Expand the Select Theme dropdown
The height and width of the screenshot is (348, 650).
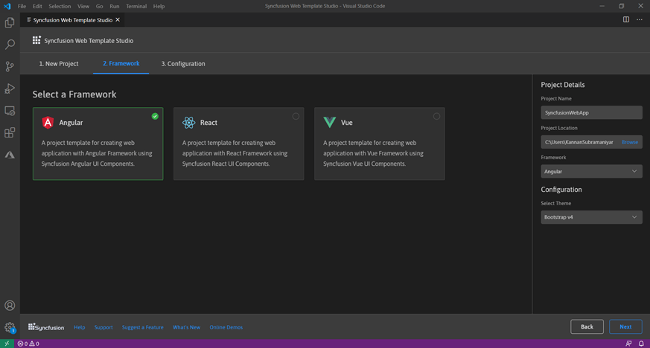pos(591,217)
